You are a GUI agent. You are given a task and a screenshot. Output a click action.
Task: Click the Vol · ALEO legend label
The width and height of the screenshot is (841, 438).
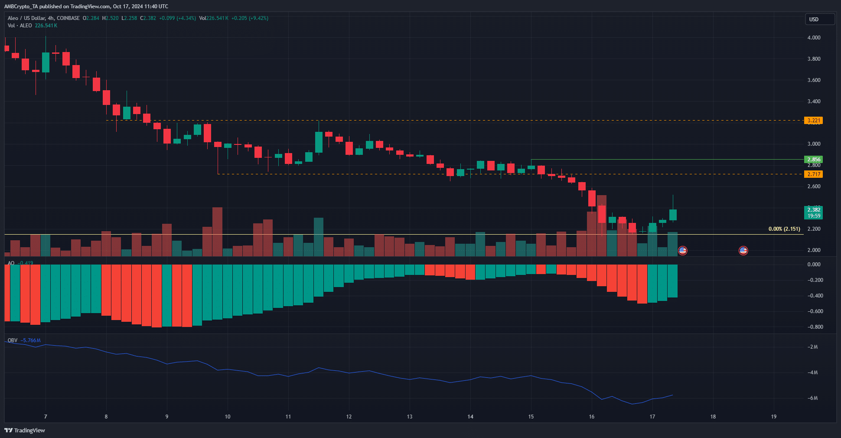click(20, 26)
